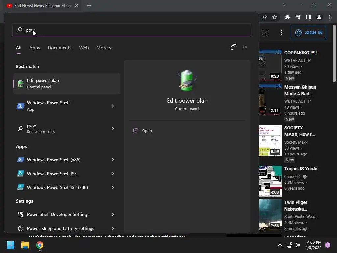Viewport: 337px width, 253px height.
Task: Switch to the Documents search tab
Action: 60,48
